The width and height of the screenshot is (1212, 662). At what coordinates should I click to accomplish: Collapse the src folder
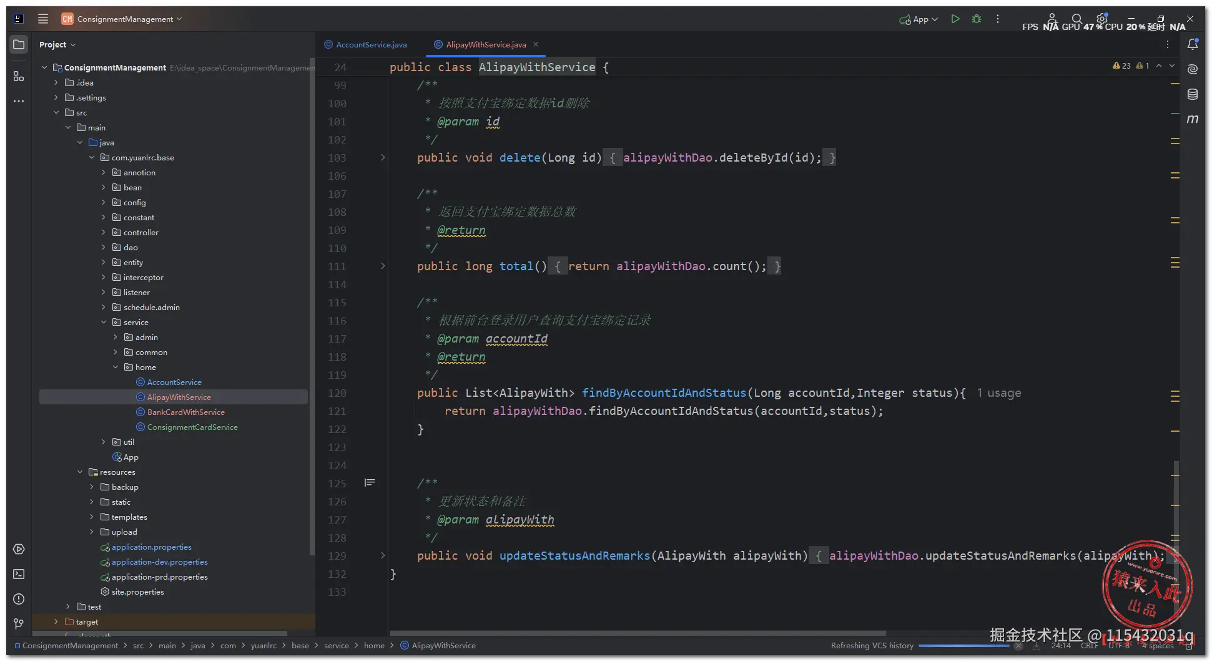pos(56,112)
